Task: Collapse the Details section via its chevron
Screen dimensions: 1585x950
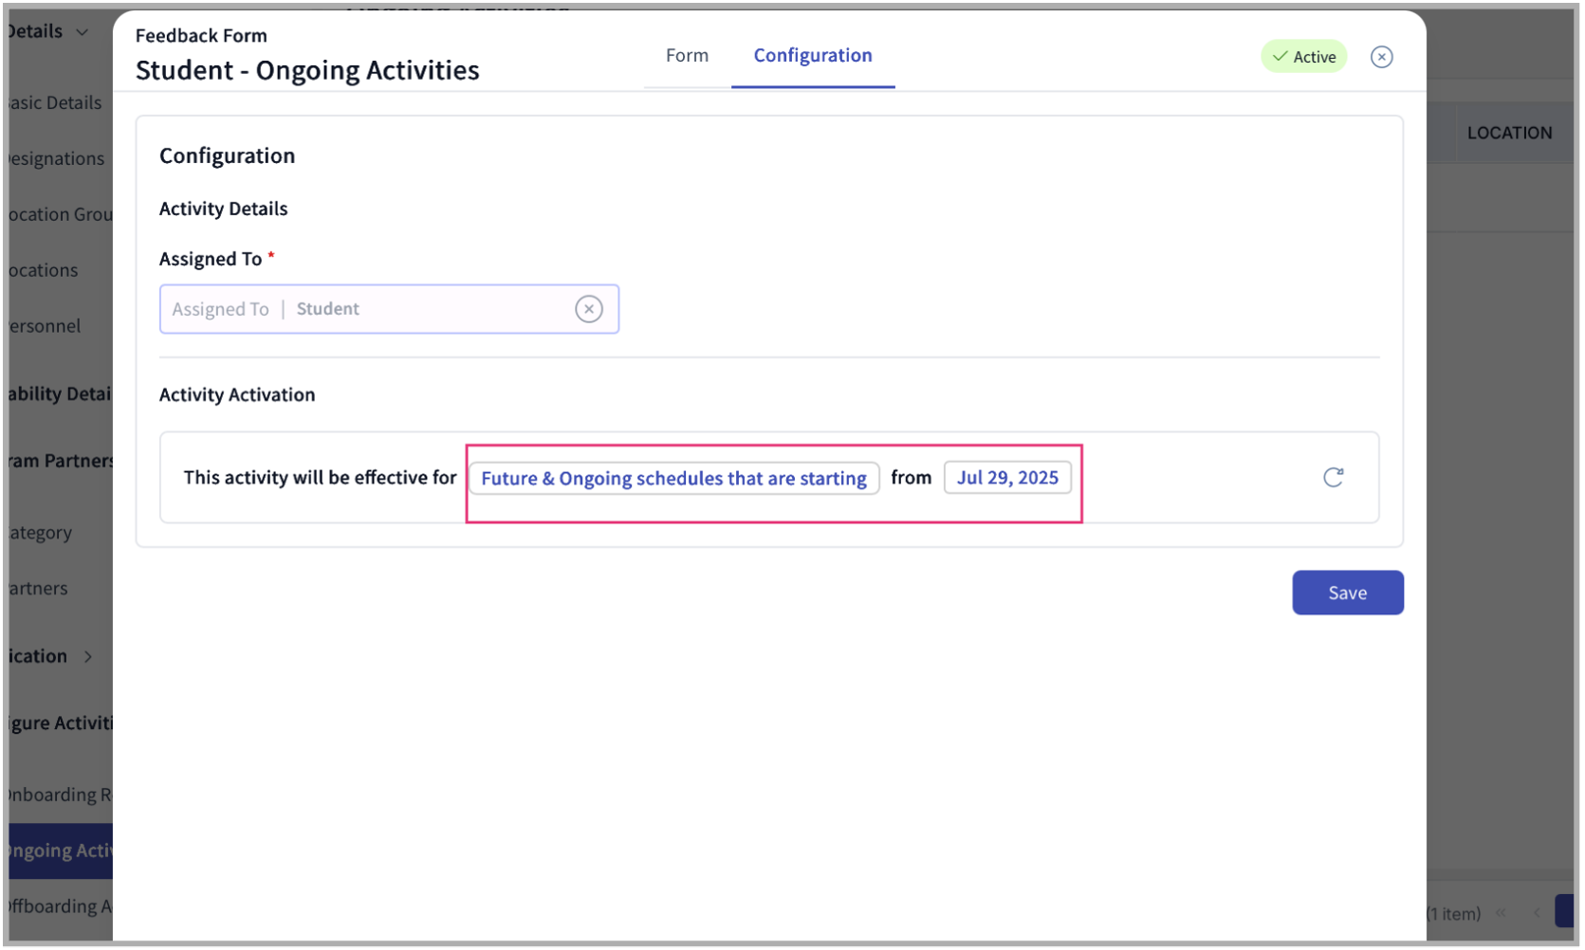Action: coord(81,31)
